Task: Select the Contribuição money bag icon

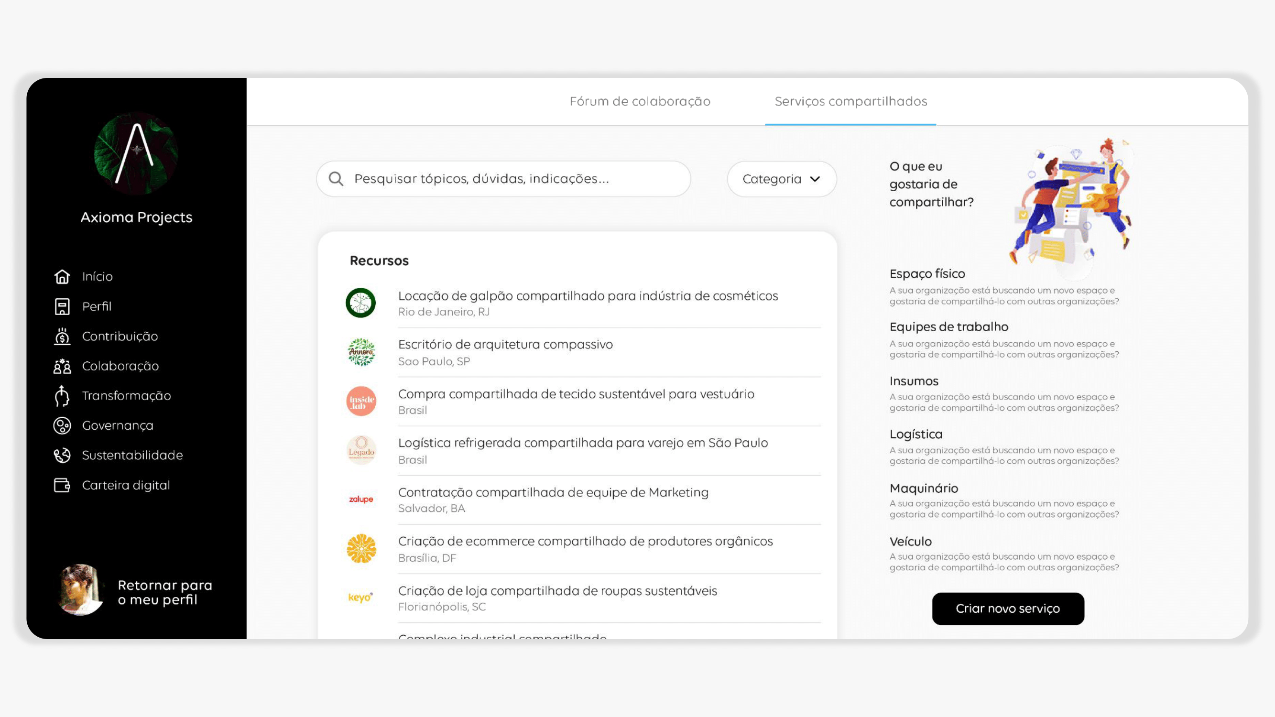Action: coord(62,337)
